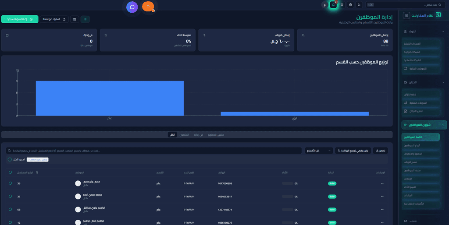Screen dimensions: 449x225
Task: Open actions menu for employee 37
Action: tap(382, 197)
